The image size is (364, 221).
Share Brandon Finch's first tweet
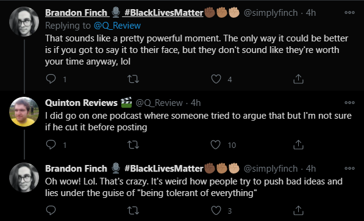pos(298,79)
